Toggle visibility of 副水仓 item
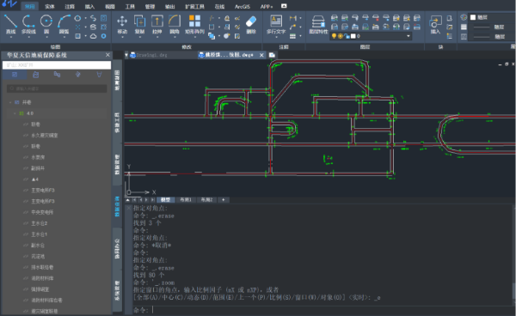This screenshot has width=516, height=316. click(x=26, y=245)
